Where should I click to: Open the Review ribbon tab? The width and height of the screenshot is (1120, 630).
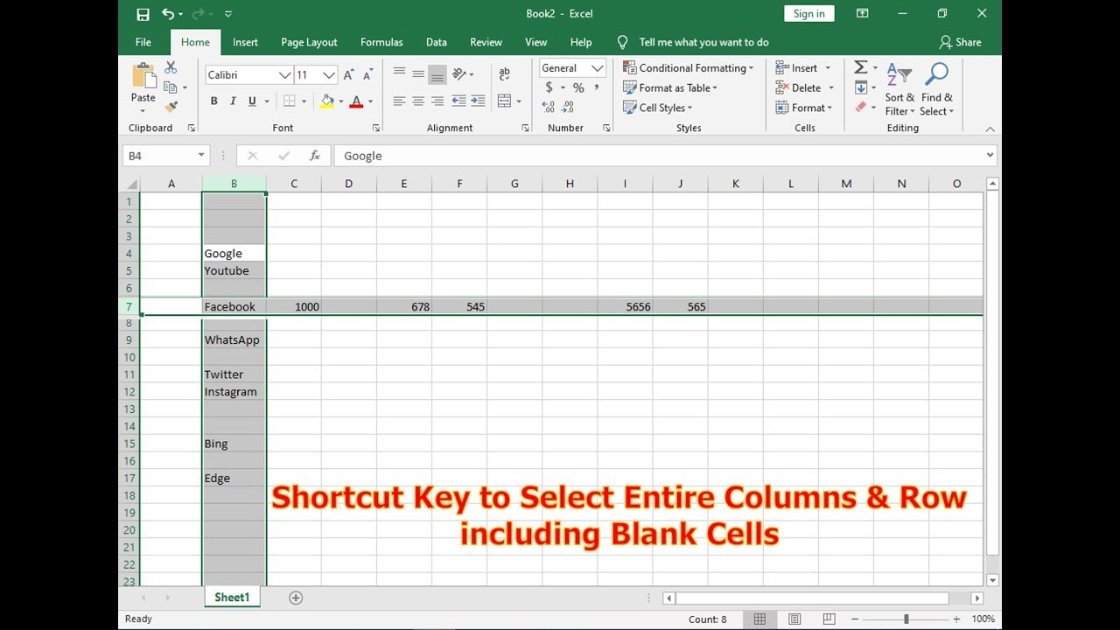[486, 42]
